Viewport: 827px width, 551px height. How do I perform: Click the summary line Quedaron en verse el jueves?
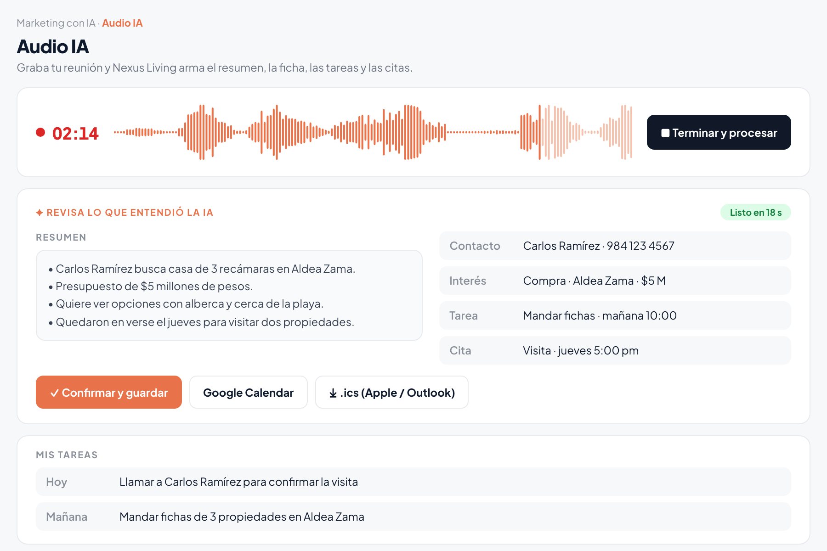click(x=201, y=322)
